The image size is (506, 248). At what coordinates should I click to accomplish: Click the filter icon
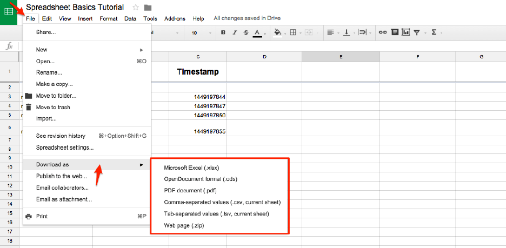pyautogui.click(x=417, y=32)
